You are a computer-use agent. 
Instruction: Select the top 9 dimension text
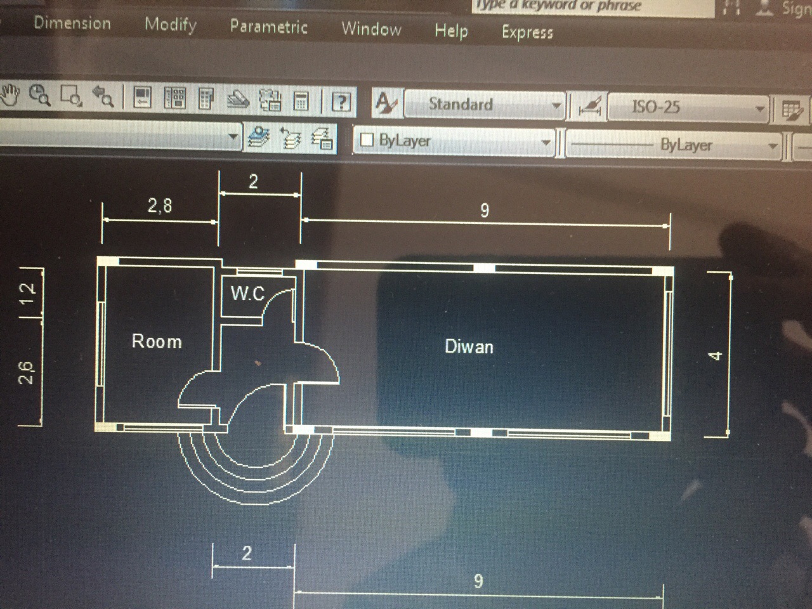click(x=485, y=211)
